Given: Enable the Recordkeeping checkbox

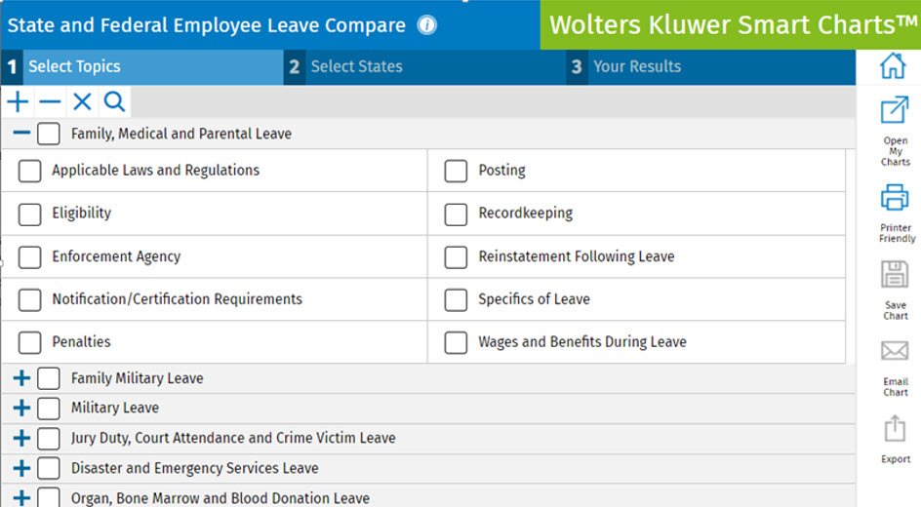Looking at the screenshot, I should pyautogui.click(x=456, y=214).
